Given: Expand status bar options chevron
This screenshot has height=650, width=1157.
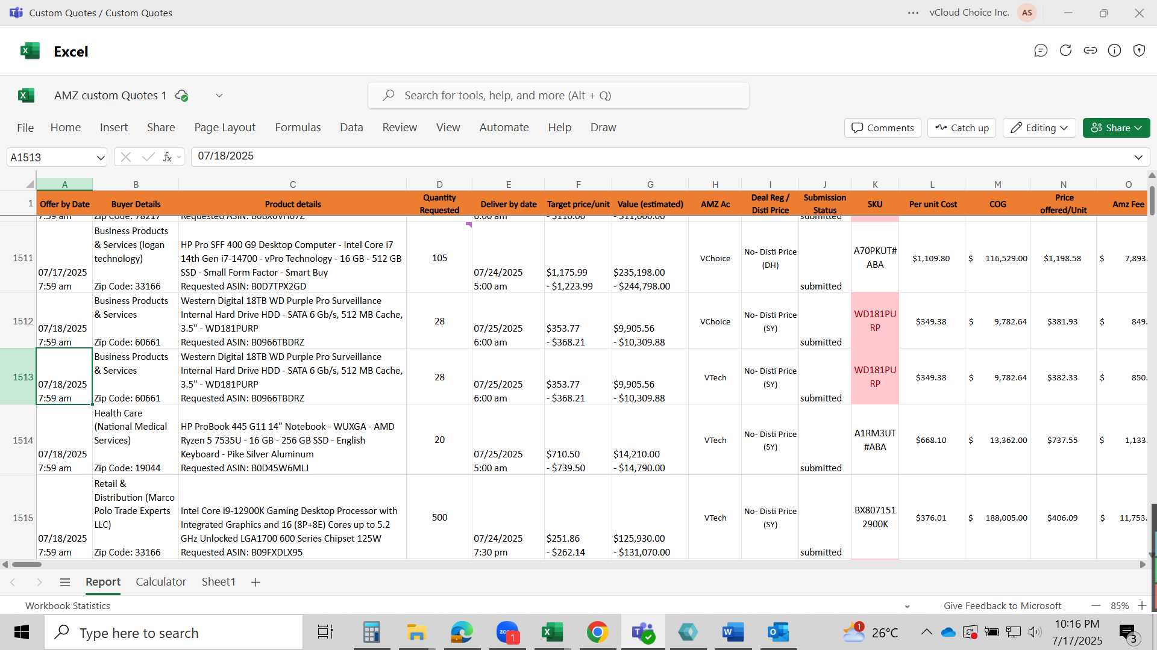Looking at the screenshot, I should (x=907, y=606).
